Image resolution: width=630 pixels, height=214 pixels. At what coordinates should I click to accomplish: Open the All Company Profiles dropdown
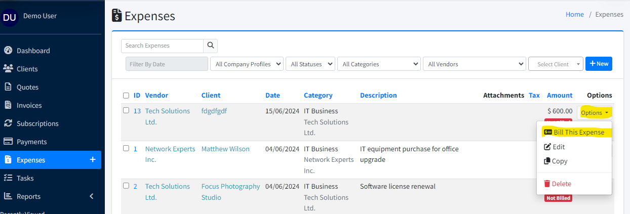[247, 64]
